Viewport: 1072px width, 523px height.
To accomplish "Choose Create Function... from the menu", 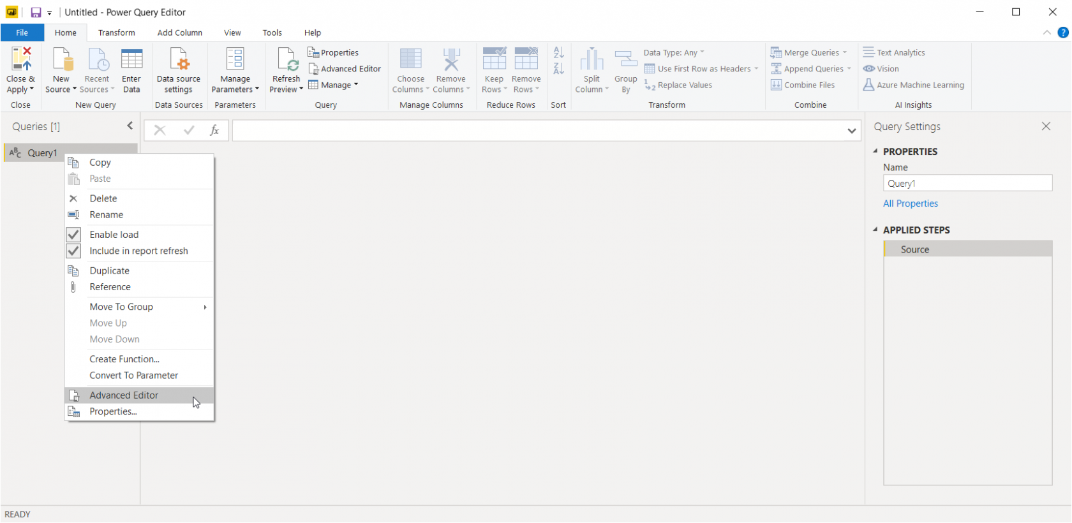I will [x=139, y=359].
